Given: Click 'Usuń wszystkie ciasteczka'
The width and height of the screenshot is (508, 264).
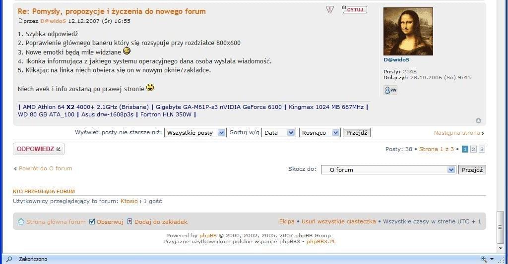Looking at the screenshot, I should [338, 221].
